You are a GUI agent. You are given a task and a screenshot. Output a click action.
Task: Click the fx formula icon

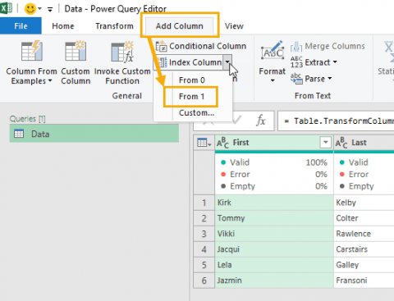(261, 121)
